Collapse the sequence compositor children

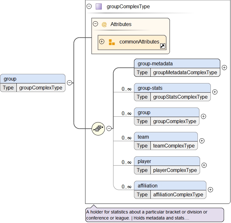point(109,128)
